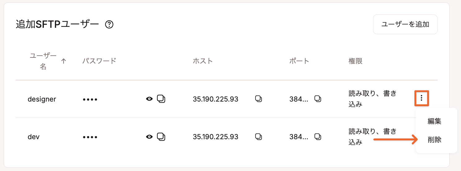Sort by the ユーザー名 arrow
The width and height of the screenshot is (461, 171).
[x=64, y=61]
